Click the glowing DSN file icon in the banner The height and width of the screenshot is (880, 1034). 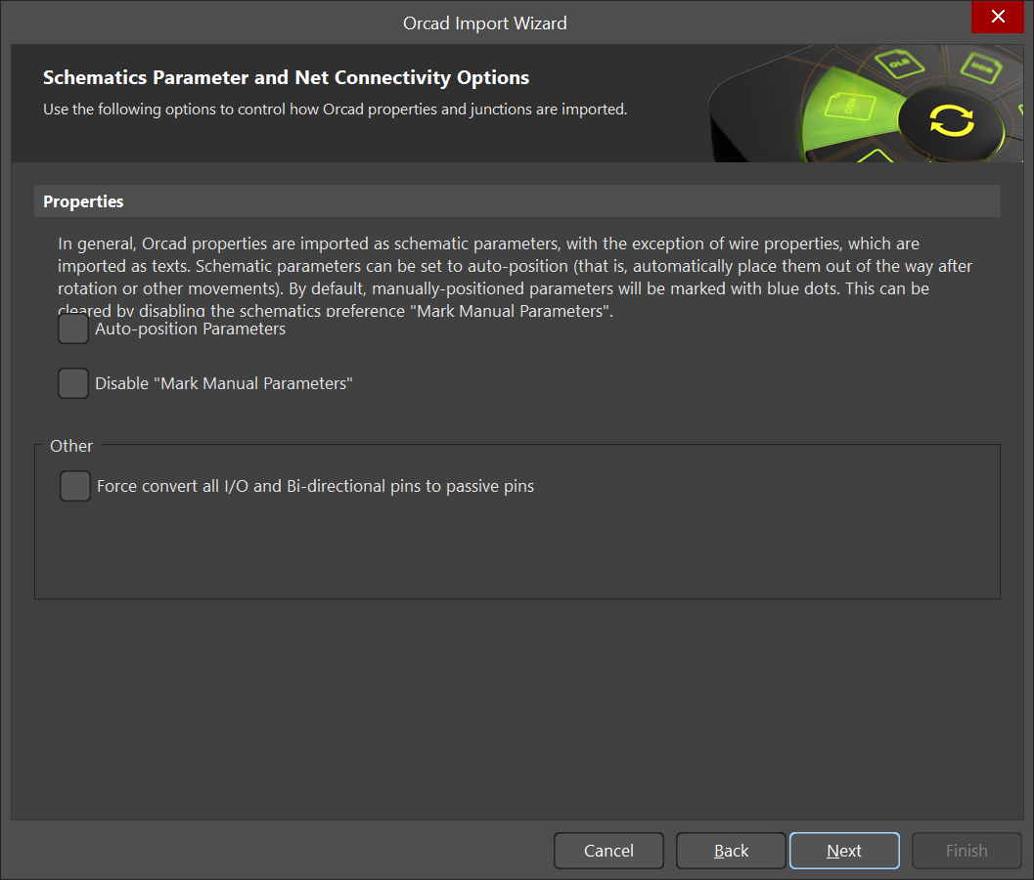(850, 108)
